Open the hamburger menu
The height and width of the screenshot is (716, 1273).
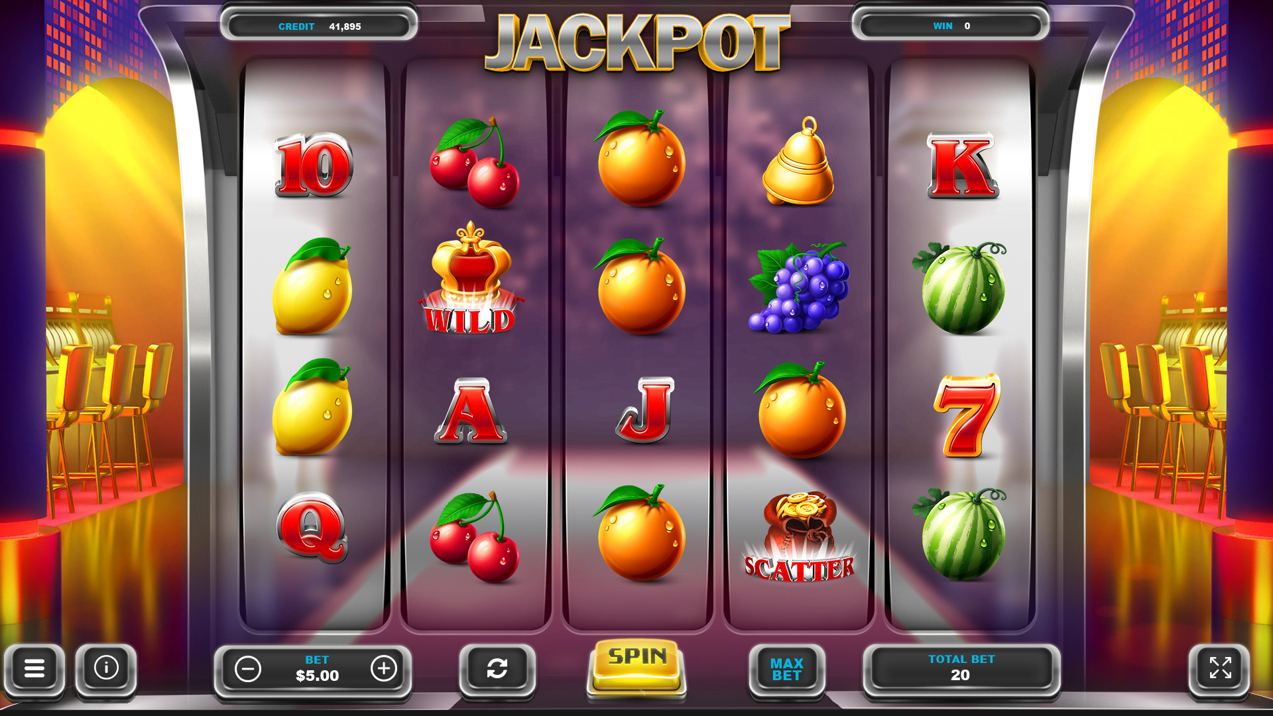pyautogui.click(x=34, y=668)
